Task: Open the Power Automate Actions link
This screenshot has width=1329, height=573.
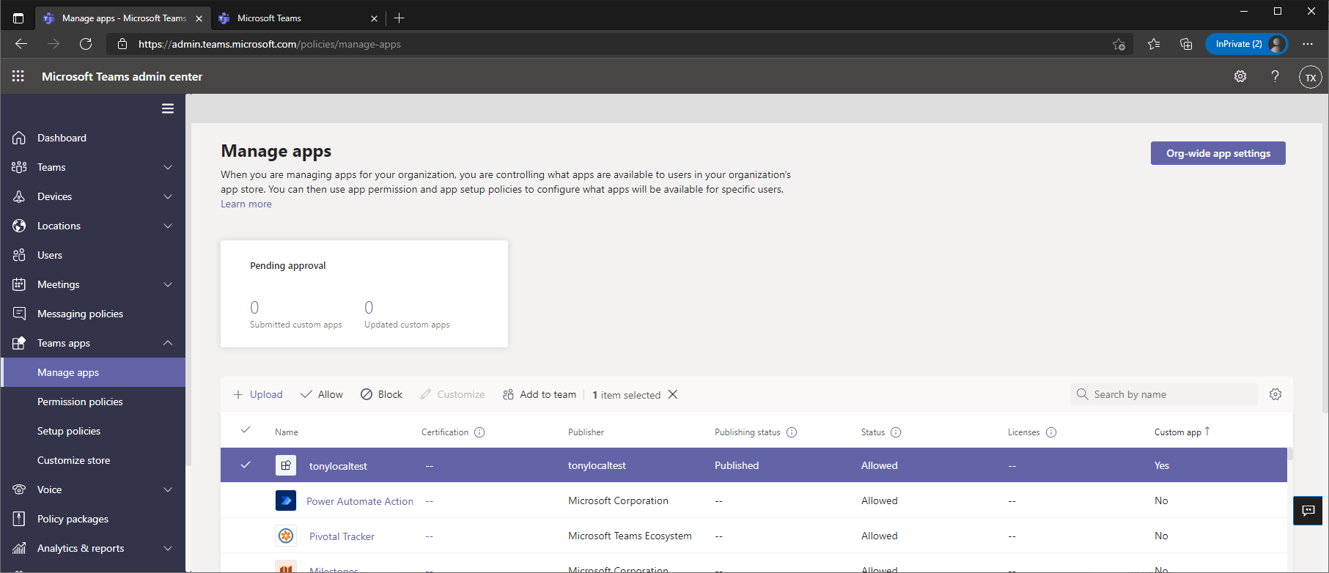Action: [360, 501]
